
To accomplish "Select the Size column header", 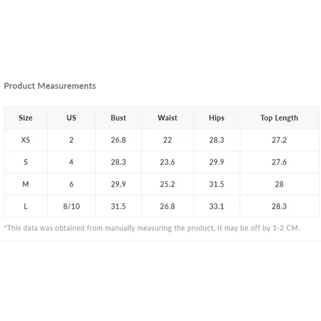I will [x=26, y=118].
